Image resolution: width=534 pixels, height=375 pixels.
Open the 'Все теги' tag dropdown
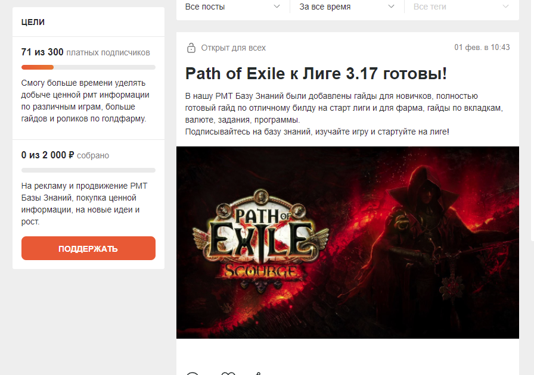[461, 7]
